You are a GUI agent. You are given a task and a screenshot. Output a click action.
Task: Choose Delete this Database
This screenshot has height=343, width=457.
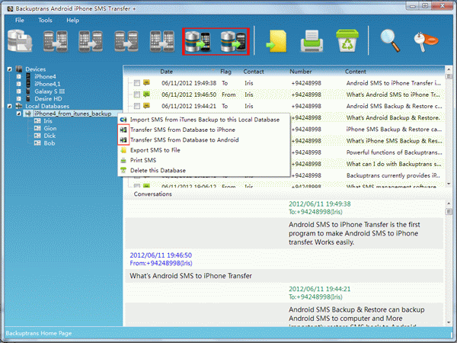click(x=203, y=170)
